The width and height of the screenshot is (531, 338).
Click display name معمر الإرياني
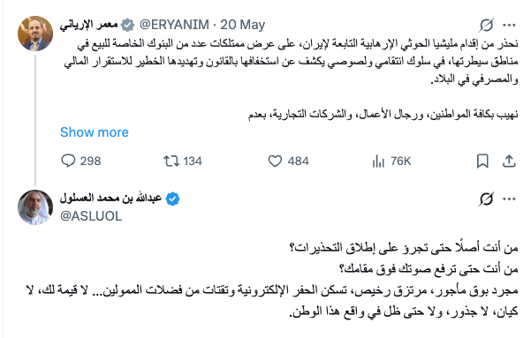click(88, 25)
